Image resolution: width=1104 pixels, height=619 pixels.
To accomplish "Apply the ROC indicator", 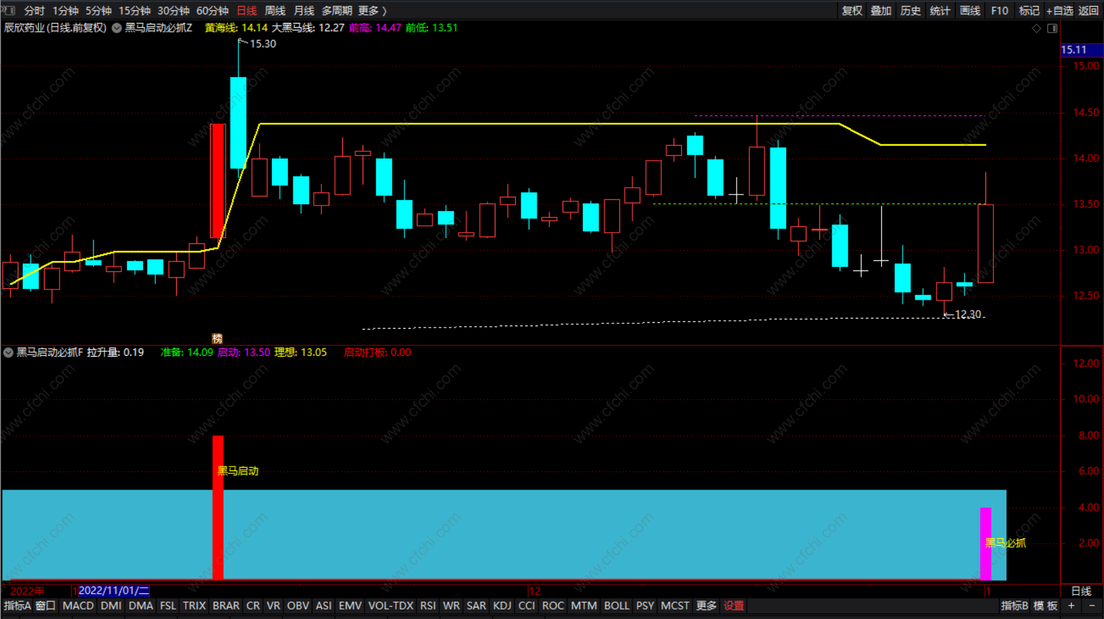I will click(553, 606).
